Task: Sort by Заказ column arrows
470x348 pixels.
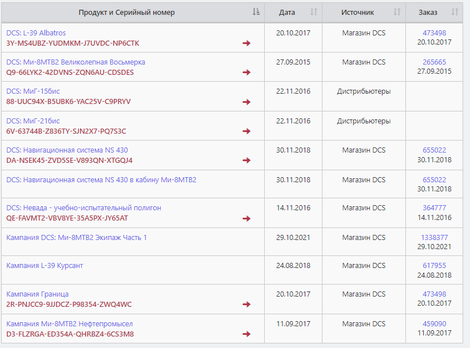Action: [455, 12]
